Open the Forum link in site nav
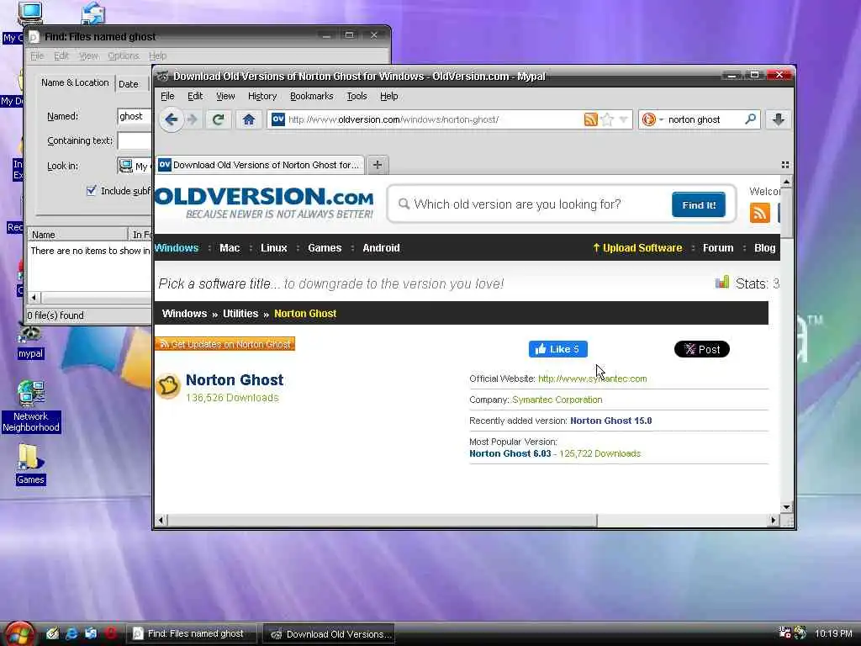Image resolution: width=861 pixels, height=646 pixels. coord(718,248)
